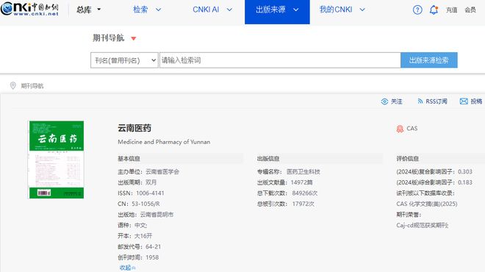Click the location pin icon by 期刊导航
This screenshot has width=485, height=272.
(x=13, y=86)
